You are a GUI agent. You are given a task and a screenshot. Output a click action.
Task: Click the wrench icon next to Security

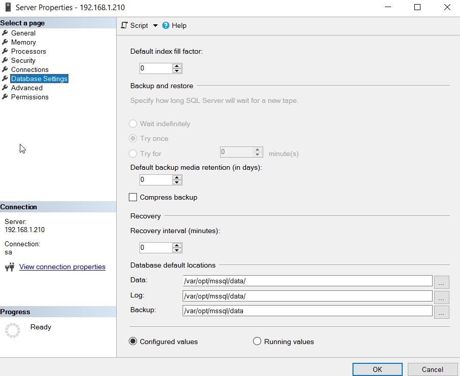coord(5,60)
